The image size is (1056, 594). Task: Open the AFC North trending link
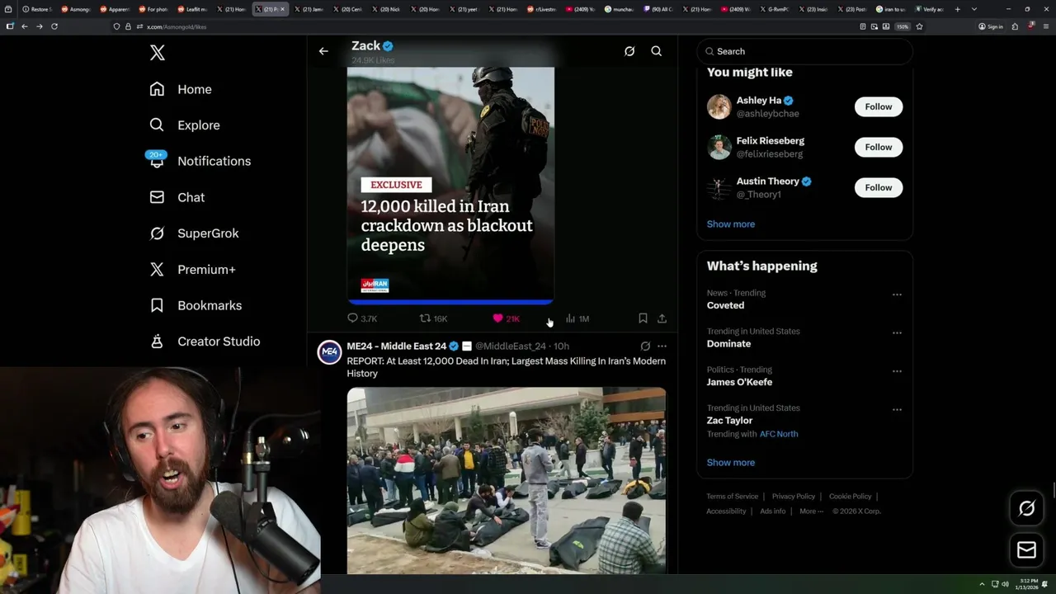[779, 434]
